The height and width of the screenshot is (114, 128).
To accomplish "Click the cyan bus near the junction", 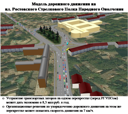I will [67, 43].
